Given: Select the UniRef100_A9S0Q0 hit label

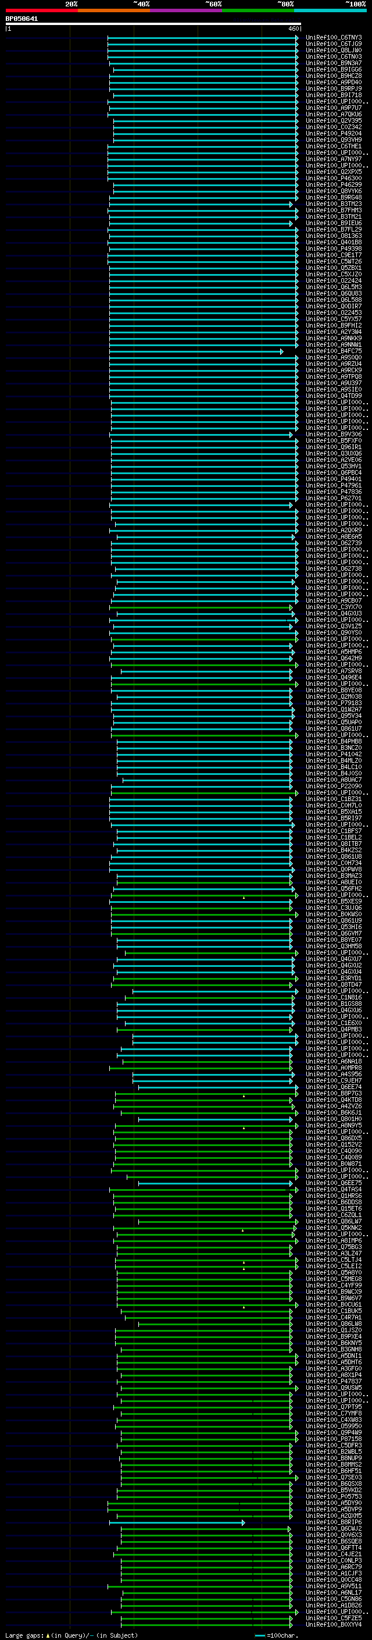Looking at the screenshot, I should pos(334,358).
